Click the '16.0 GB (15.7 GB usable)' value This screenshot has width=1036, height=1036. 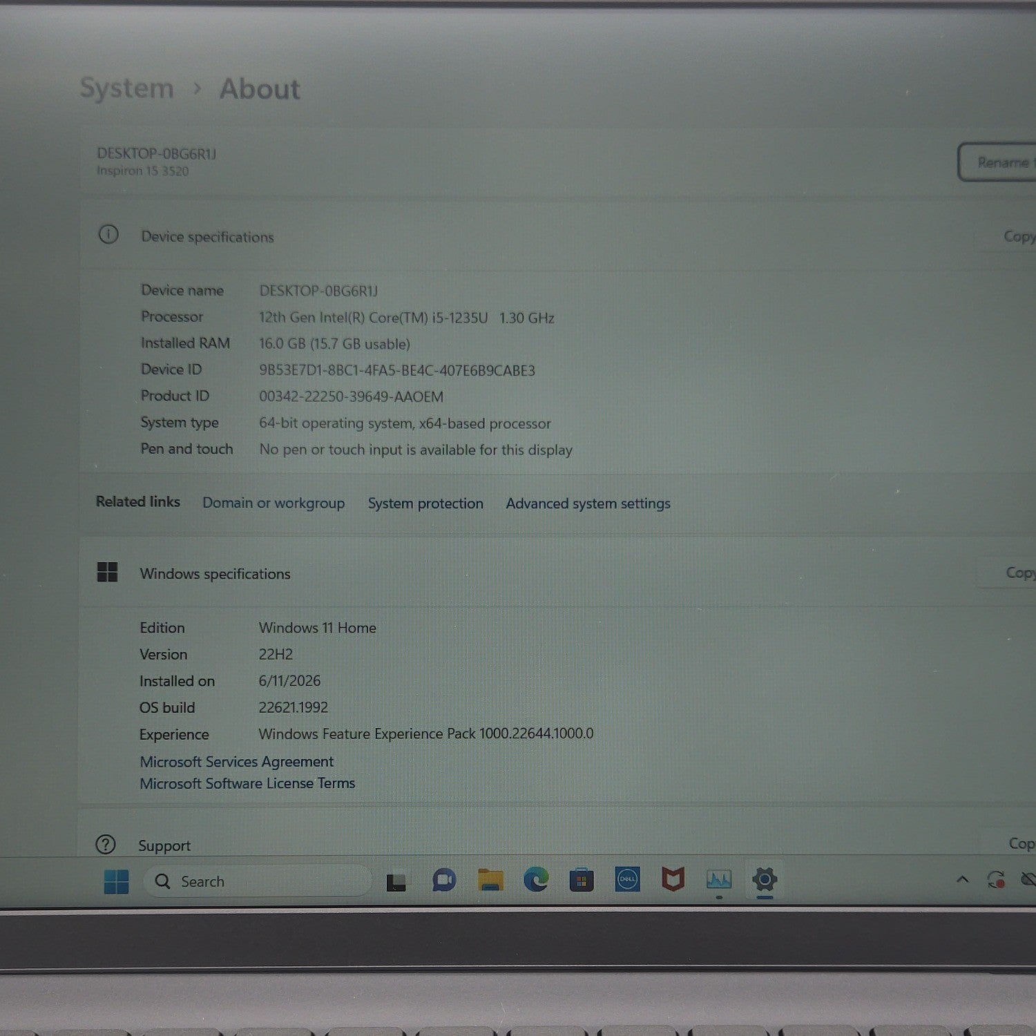(x=334, y=344)
